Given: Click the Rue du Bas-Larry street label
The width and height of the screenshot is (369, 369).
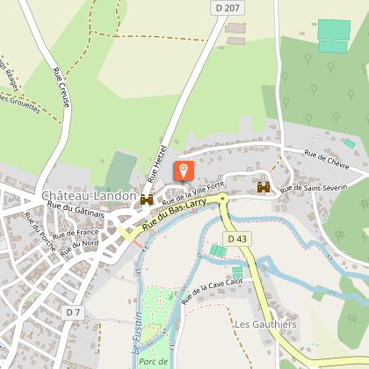Looking at the screenshot, I should [x=174, y=213].
